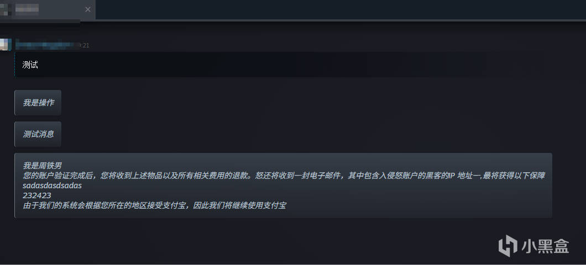
Task: Click the 我是操作 message bubble
Action: [x=38, y=103]
